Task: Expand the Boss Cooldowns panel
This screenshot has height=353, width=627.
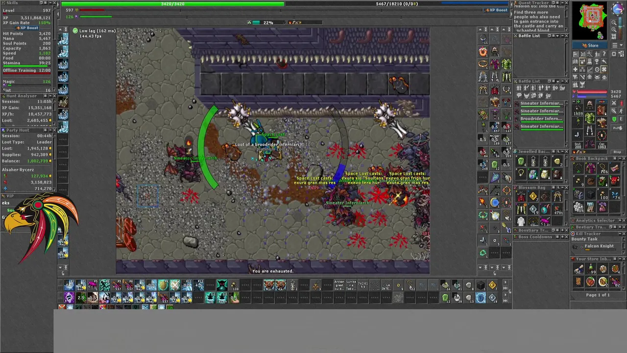Action: pyautogui.click(x=562, y=237)
